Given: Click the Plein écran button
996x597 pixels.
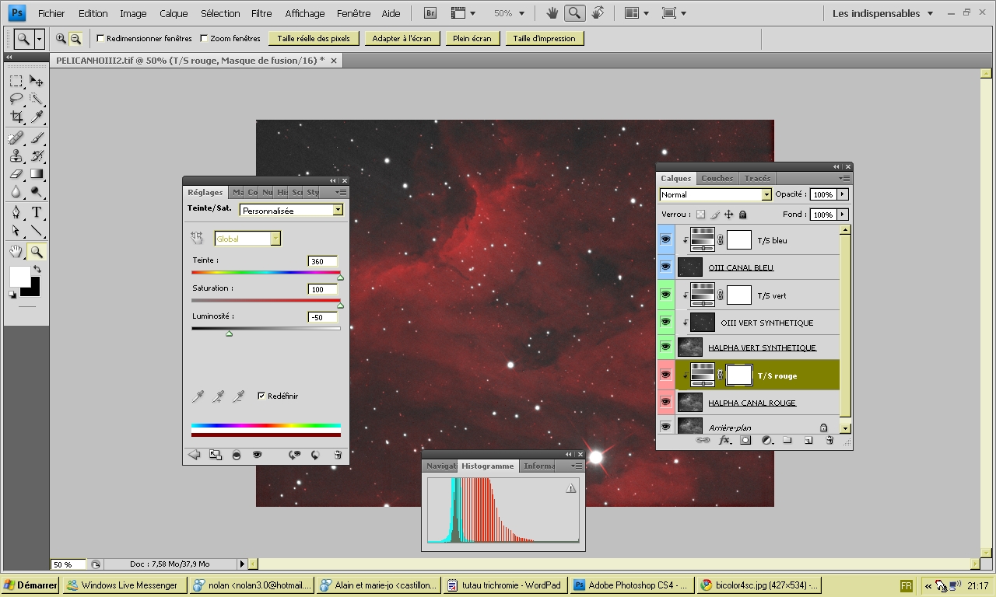Looking at the screenshot, I should (472, 38).
